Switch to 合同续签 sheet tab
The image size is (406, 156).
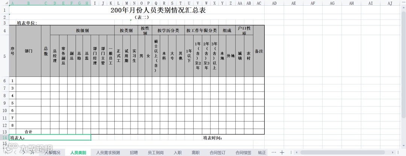click(x=243, y=153)
